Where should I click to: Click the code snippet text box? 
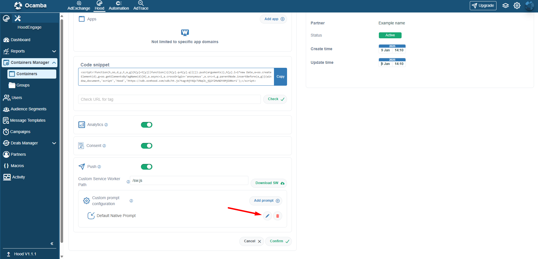point(176,77)
